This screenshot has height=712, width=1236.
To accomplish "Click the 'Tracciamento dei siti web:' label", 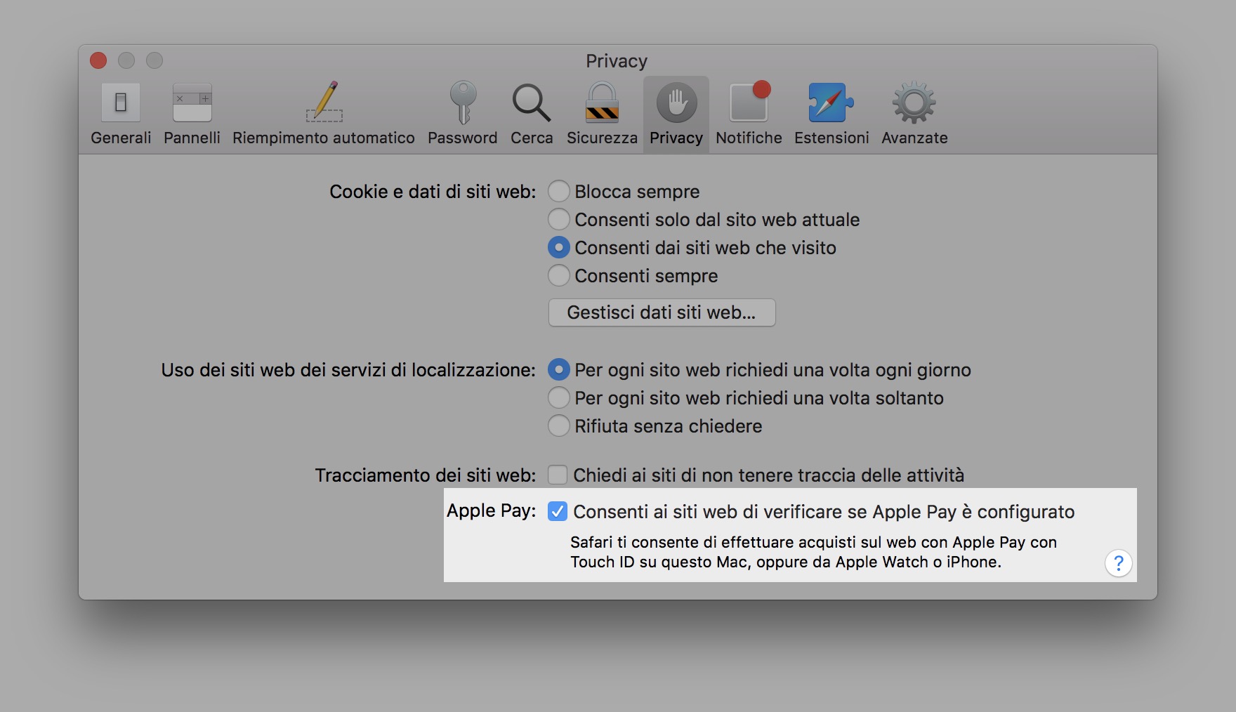I will 425,475.
